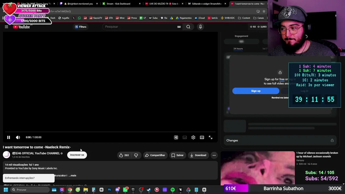345x194 pixels.
Task: Open the 1 hour of silence video thumbnail
Action: click(x=258, y=168)
